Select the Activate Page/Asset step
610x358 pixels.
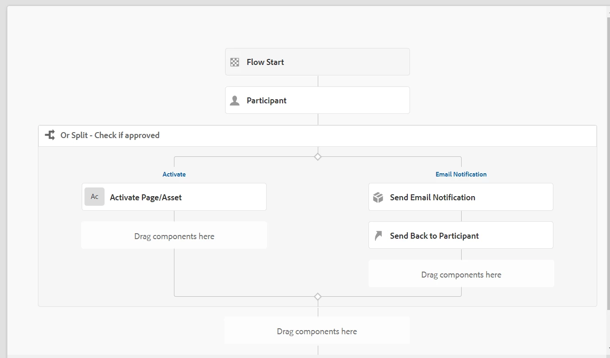tap(183, 198)
